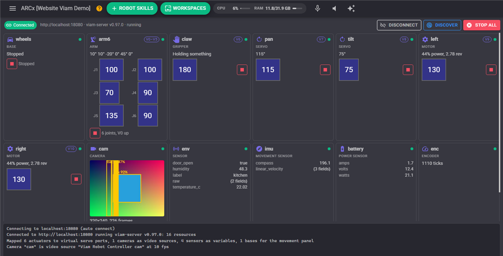Click the pan servo rotate icon
Image resolution: width=503 pixels, height=256 pixels.
(x=259, y=39)
